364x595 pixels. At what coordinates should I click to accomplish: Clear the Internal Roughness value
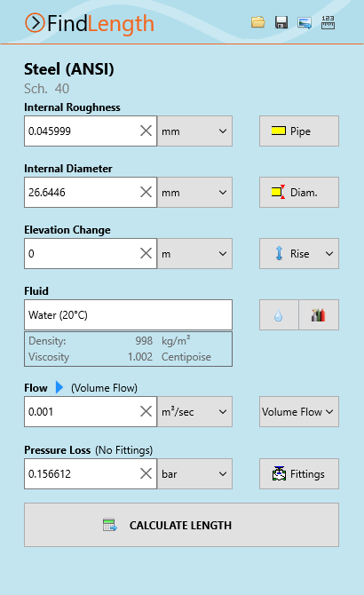pos(146,131)
